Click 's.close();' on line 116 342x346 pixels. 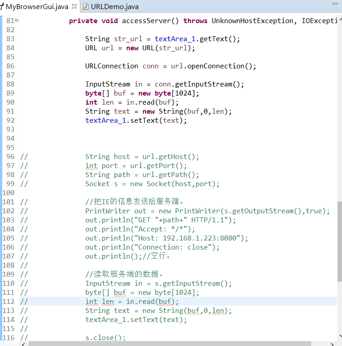pos(105,337)
